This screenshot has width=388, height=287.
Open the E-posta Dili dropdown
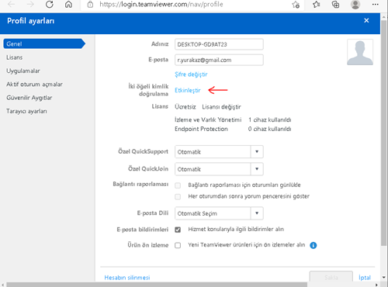pyautogui.click(x=219, y=213)
